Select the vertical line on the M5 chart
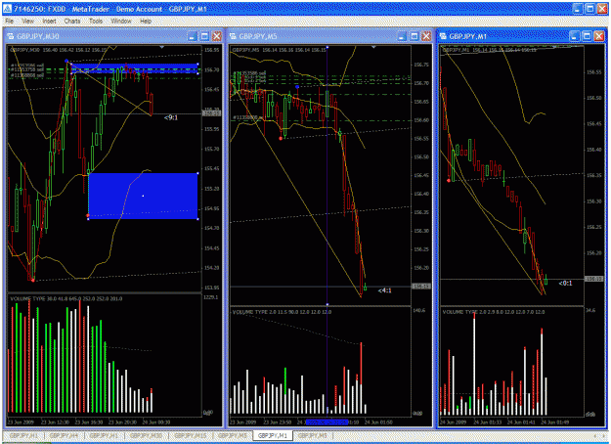 327,175
